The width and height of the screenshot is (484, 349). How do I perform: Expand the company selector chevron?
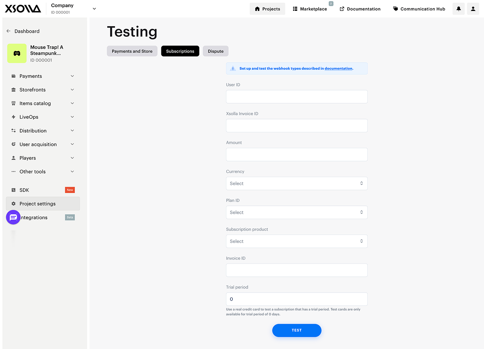pos(94,9)
